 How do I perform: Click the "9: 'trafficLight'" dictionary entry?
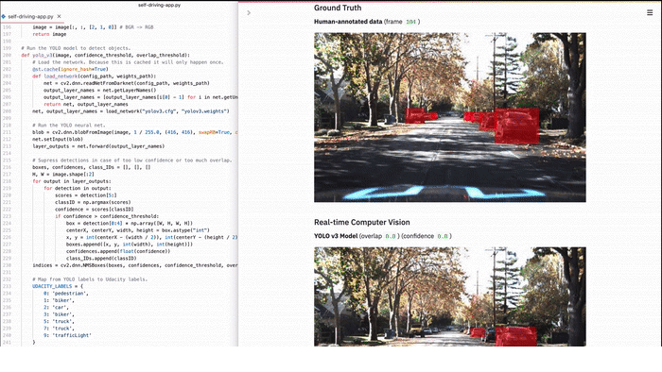click(x=67, y=335)
